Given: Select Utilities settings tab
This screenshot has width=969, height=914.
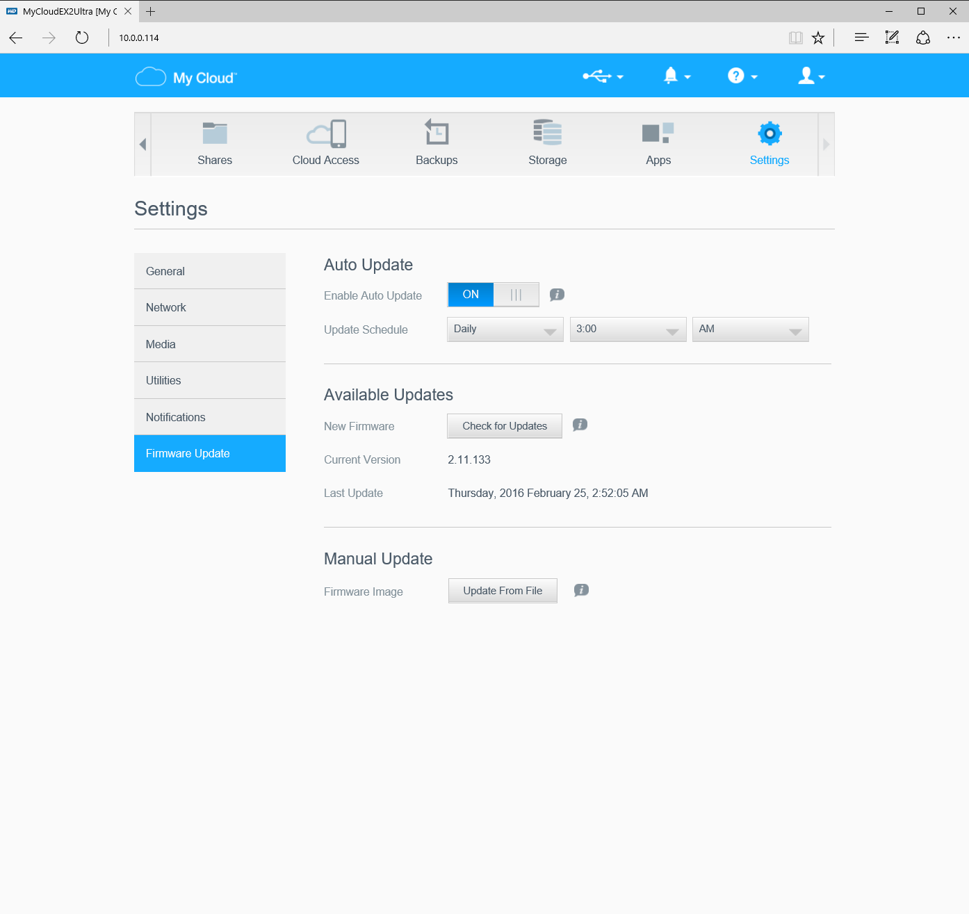Looking at the screenshot, I should [210, 380].
